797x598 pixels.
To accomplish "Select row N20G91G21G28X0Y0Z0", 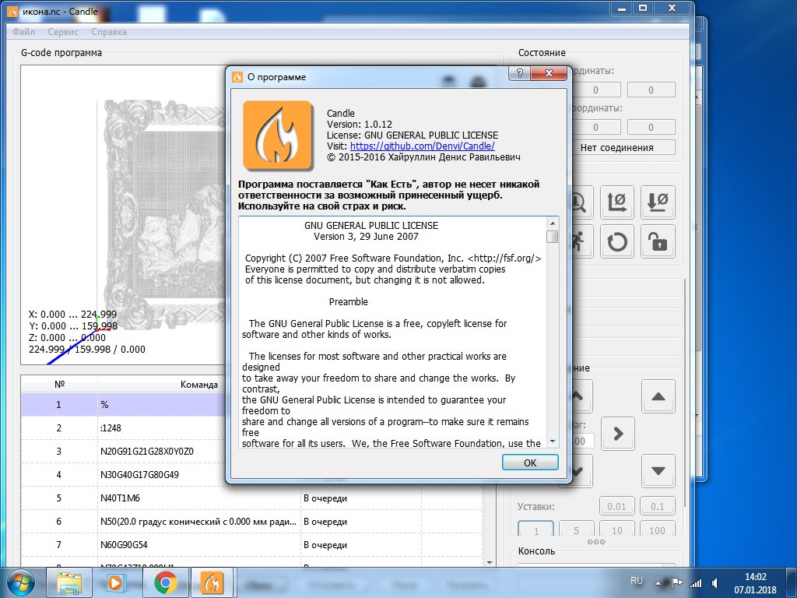I will coord(122,452).
